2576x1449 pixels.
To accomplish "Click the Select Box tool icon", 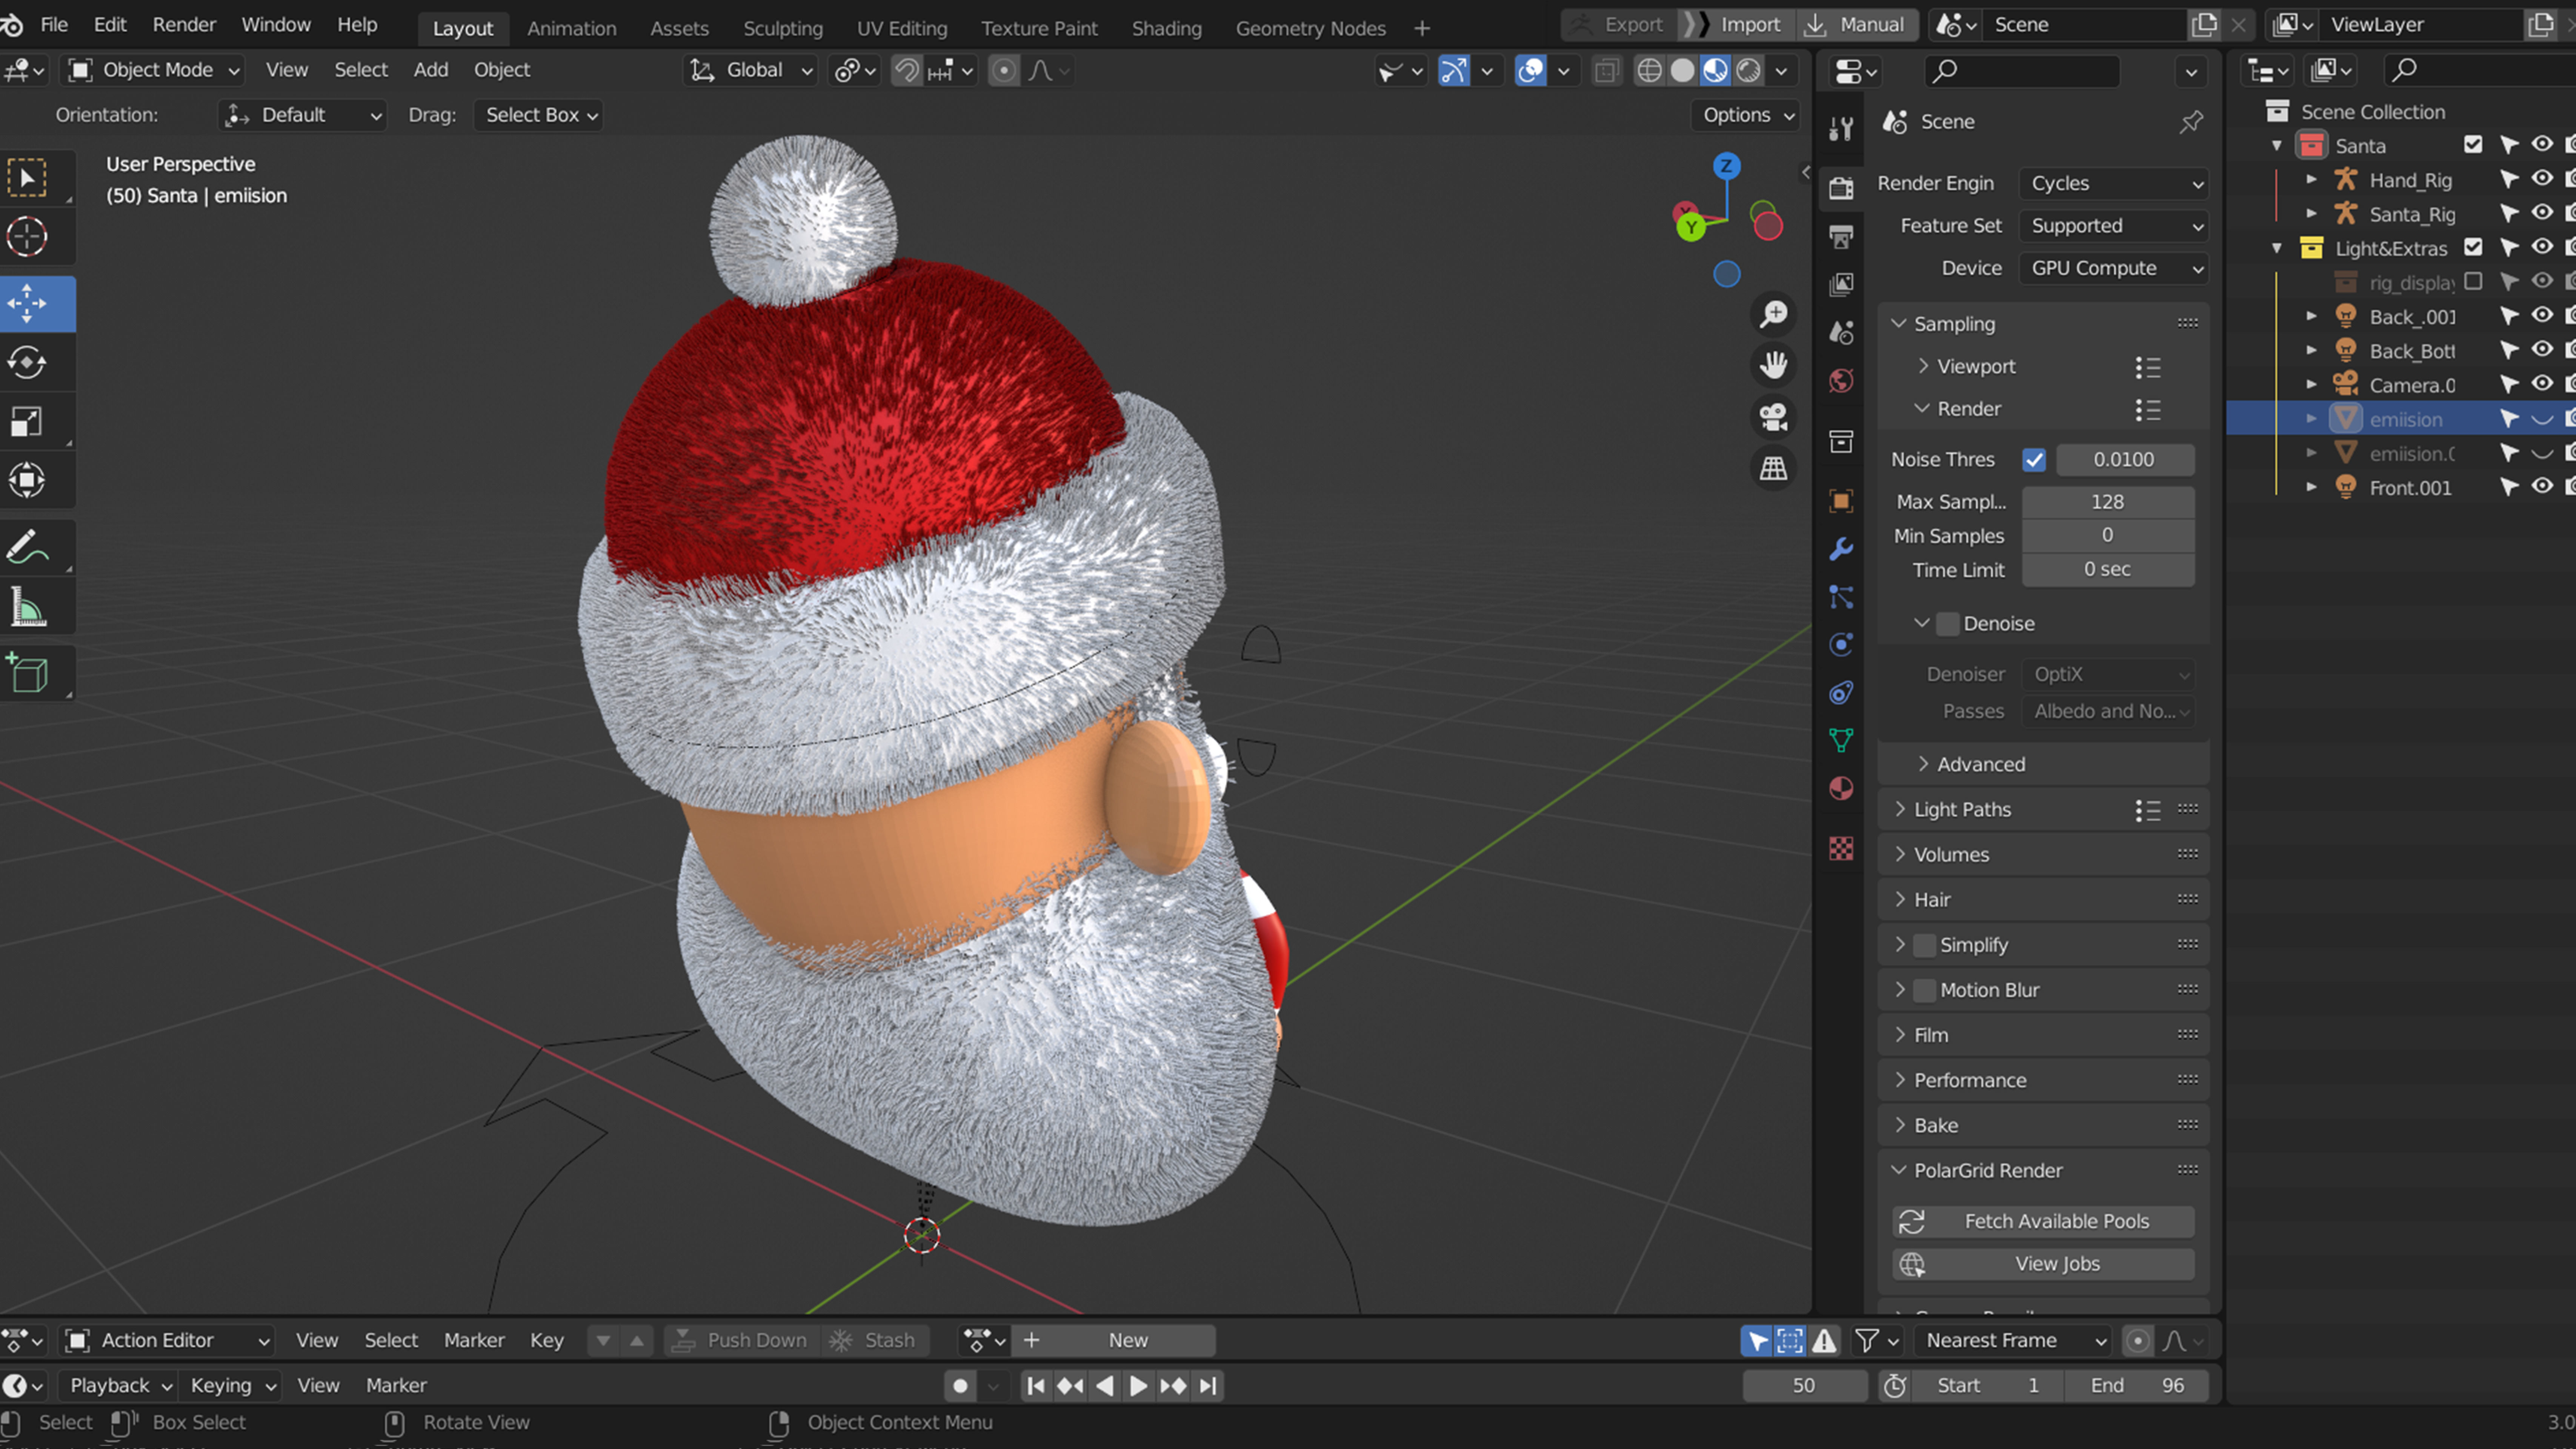I will (27, 178).
